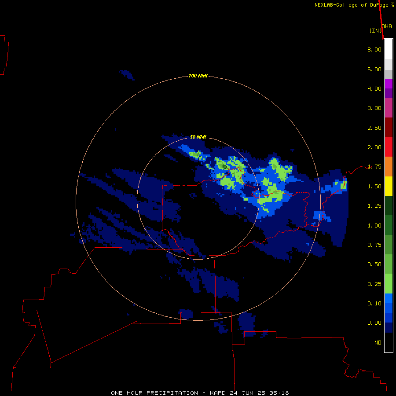Click the 50 NMI range ring label
The image size is (396, 396).
click(x=198, y=137)
